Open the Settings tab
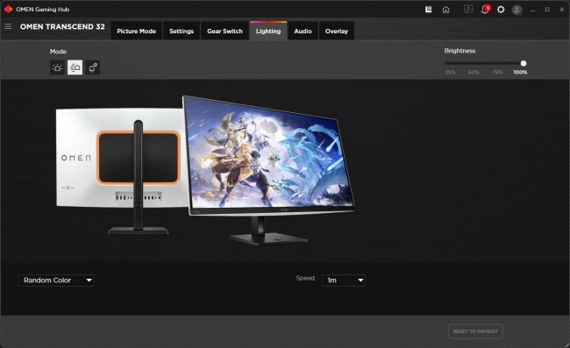Viewport: 570px width, 348px height. (182, 31)
